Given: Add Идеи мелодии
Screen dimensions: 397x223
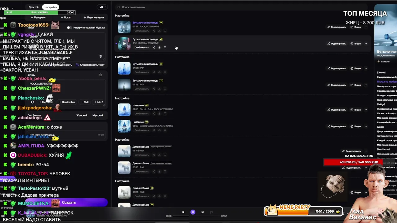Looking at the screenshot, I should click(x=94, y=18).
